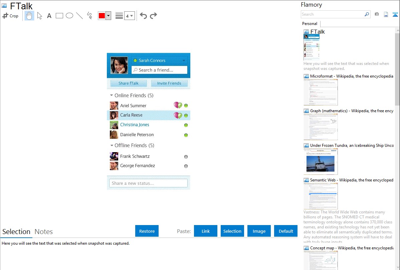Select the Concept map snapshot title

click(x=352, y=248)
